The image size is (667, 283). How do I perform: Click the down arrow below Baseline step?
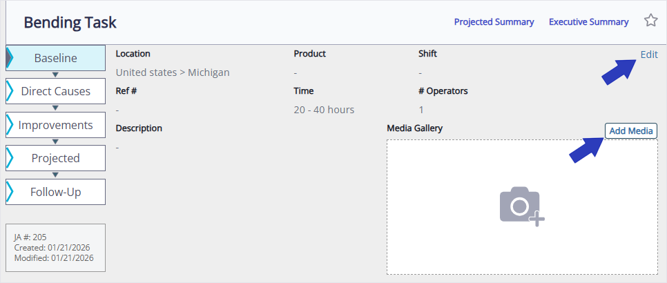(55, 74)
